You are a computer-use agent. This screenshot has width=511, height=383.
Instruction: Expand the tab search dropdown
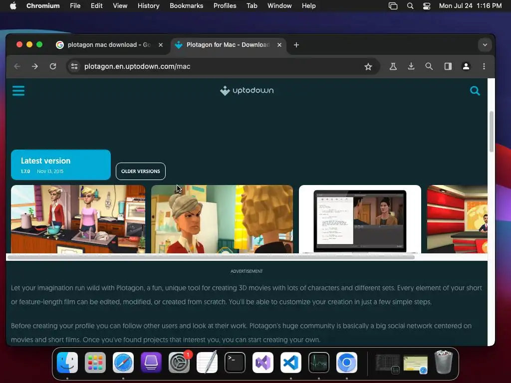tap(485, 45)
